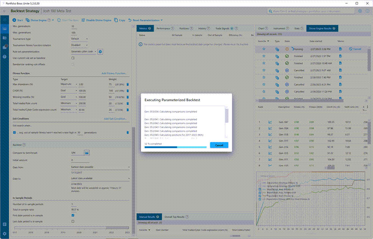
Task: Open the help icon in left sidebar
Action: [x=4, y=57]
